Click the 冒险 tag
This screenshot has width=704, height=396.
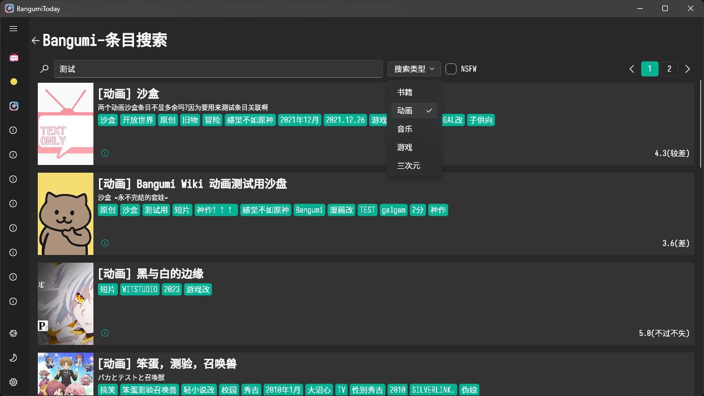tap(212, 120)
